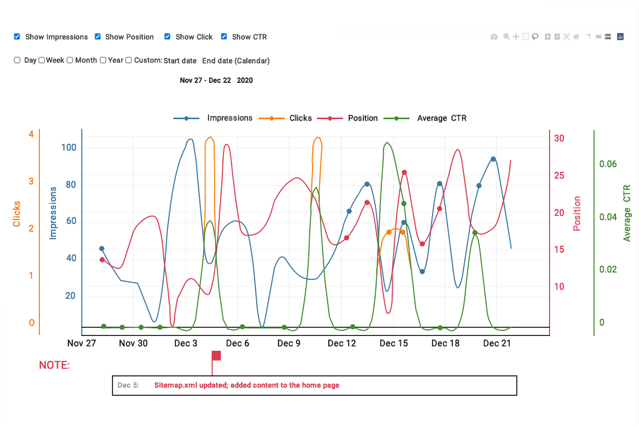
Task: Click the Dec 5: note date label
Action: (128, 386)
